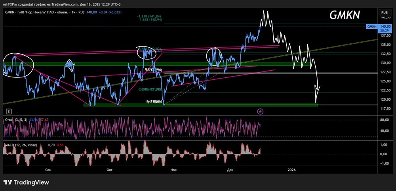Click the 120,00 price scale value
The height and width of the screenshot is (191, 396).
click(x=385, y=99)
